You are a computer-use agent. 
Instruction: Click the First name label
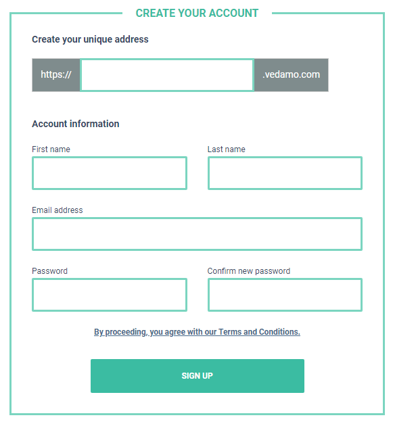click(51, 149)
